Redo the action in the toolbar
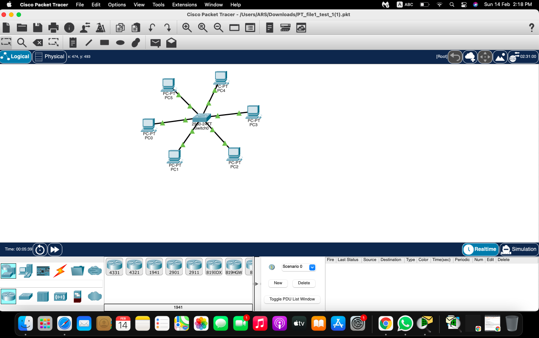This screenshot has height=338, width=539. click(167, 28)
